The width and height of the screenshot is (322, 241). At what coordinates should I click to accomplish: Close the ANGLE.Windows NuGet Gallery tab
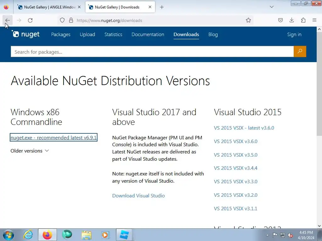pyautogui.click(x=79, y=7)
